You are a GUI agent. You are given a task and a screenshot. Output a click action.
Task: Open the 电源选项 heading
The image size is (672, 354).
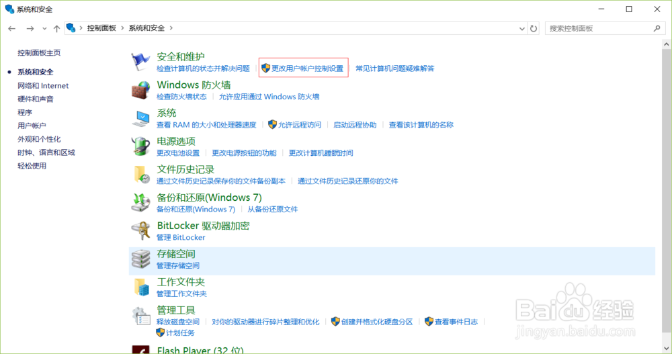[175, 141]
